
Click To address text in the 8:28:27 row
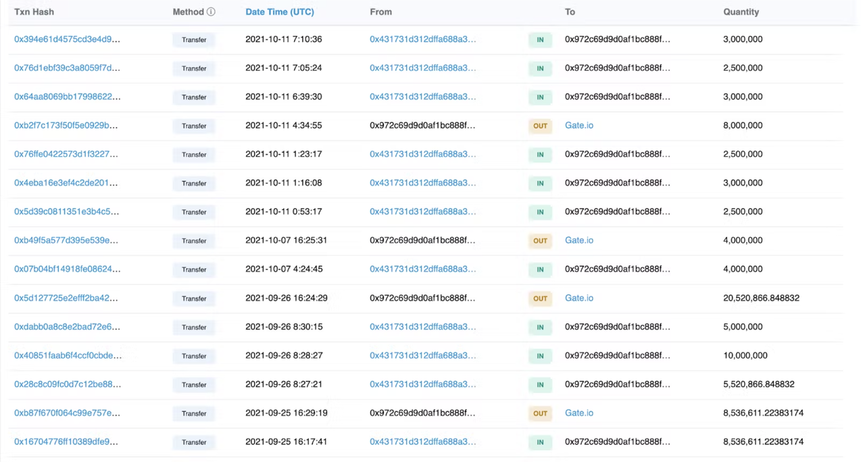click(618, 355)
